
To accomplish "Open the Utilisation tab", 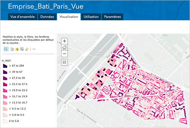I will (91, 17).
